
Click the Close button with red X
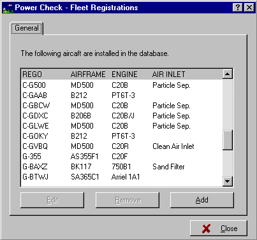pos(219,229)
